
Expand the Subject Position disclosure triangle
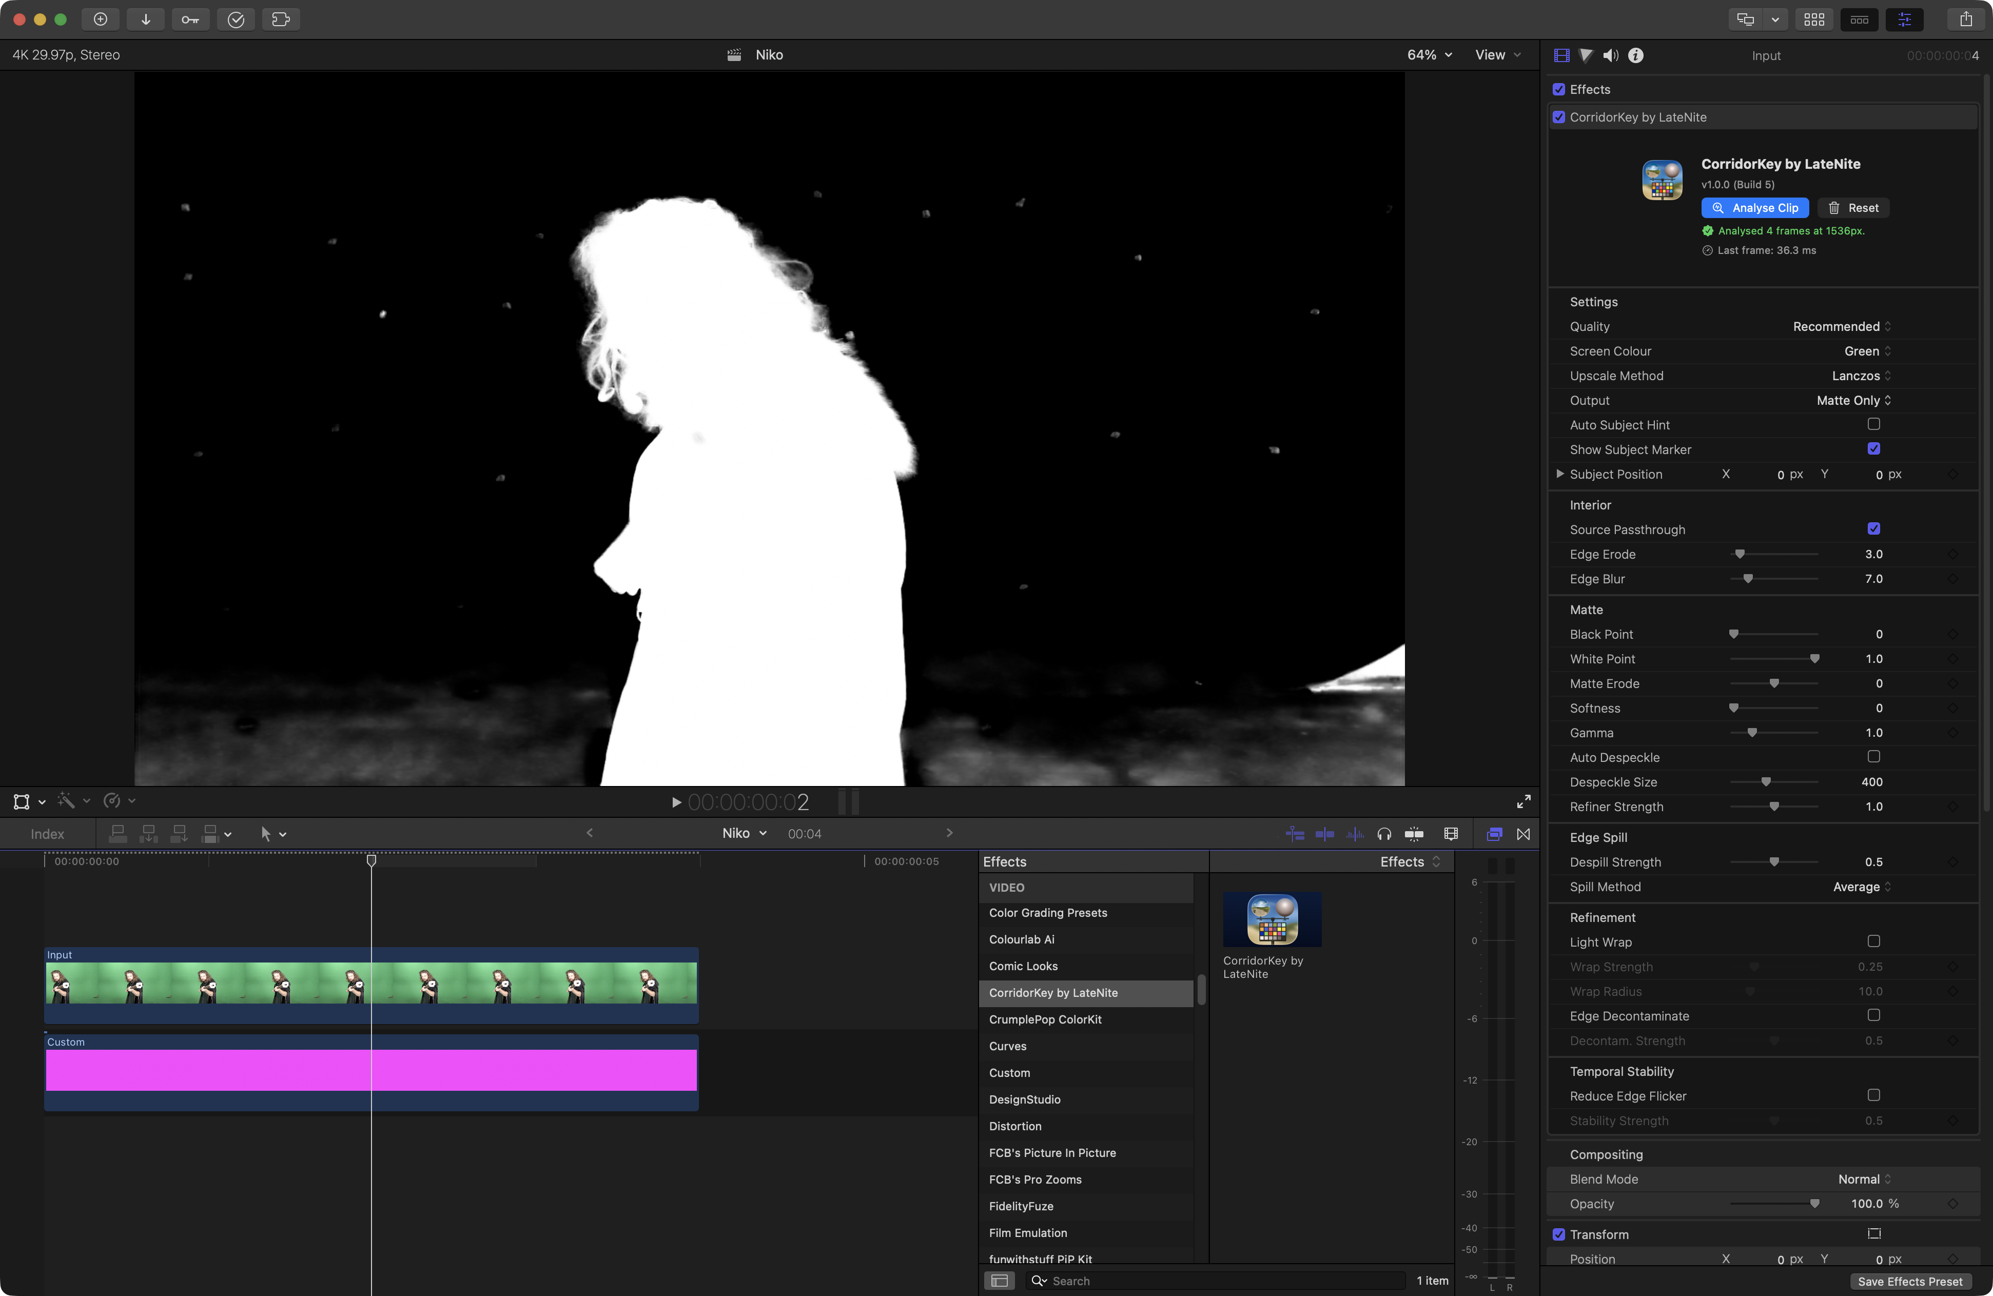pyautogui.click(x=1559, y=474)
